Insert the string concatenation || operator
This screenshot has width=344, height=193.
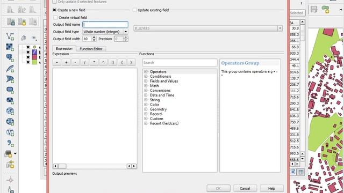pos(112,62)
